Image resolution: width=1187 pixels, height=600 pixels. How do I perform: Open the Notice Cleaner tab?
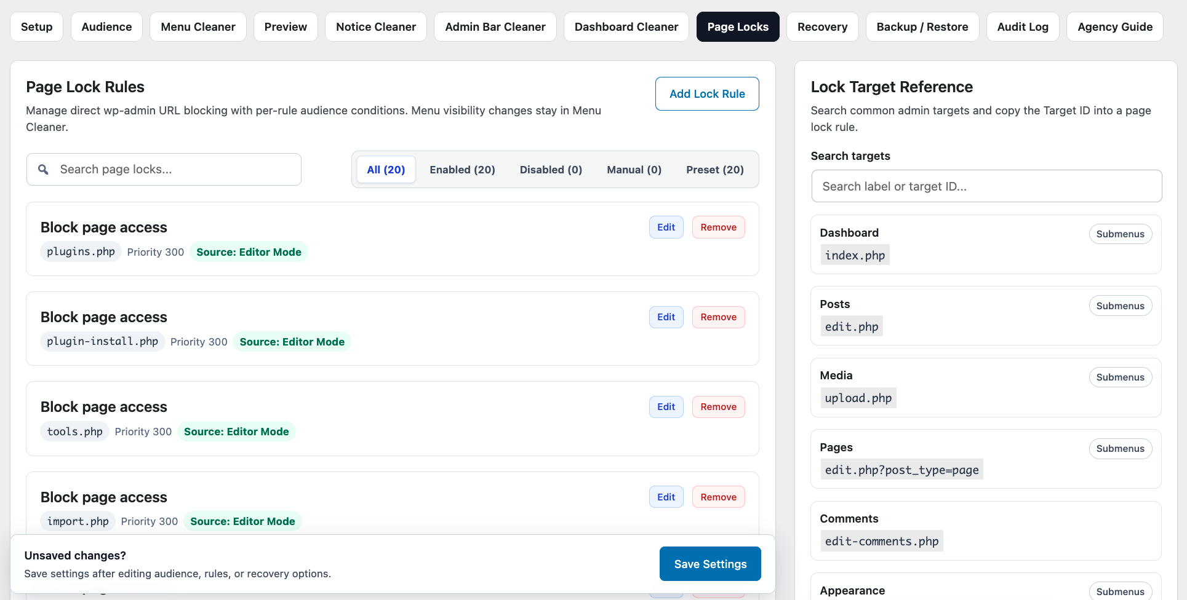click(x=376, y=27)
